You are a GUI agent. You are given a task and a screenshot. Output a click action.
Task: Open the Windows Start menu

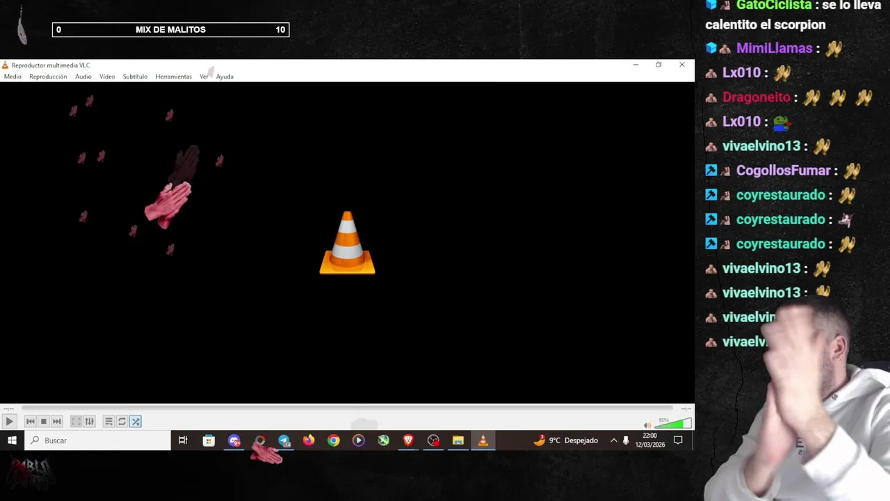coord(12,440)
